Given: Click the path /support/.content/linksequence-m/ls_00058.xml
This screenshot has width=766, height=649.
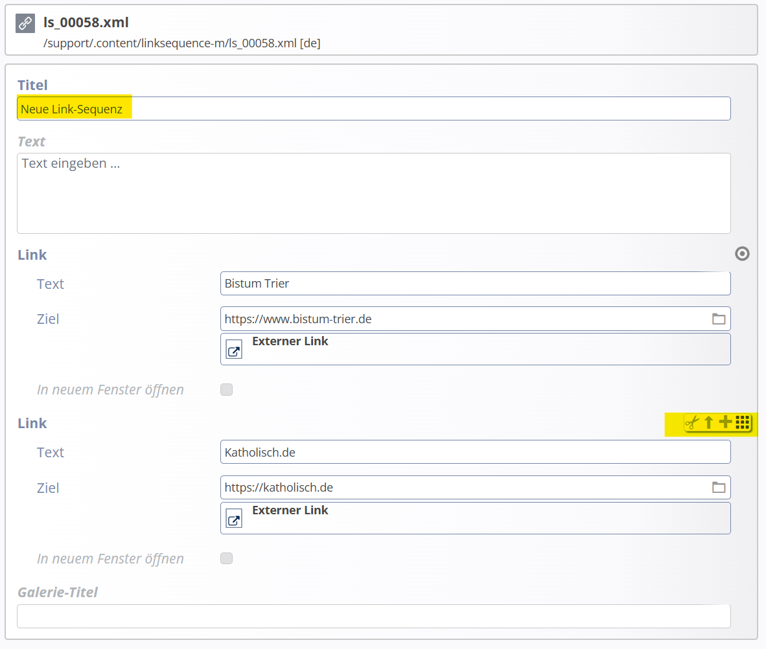Looking at the screenshot, I should coord(170,43).
